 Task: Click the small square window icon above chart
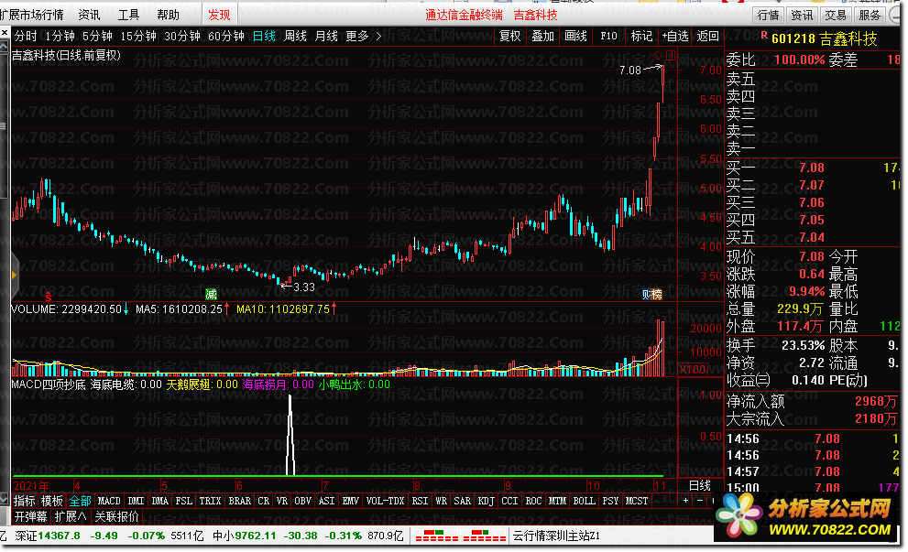671,55
